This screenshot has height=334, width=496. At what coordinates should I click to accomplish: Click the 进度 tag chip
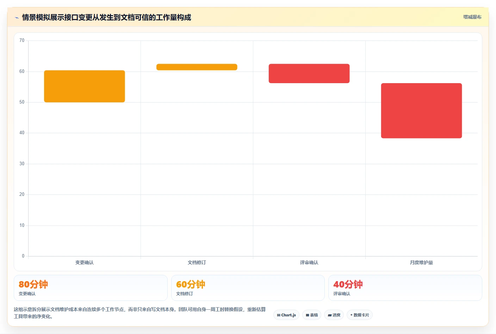(x=334, y=315)
